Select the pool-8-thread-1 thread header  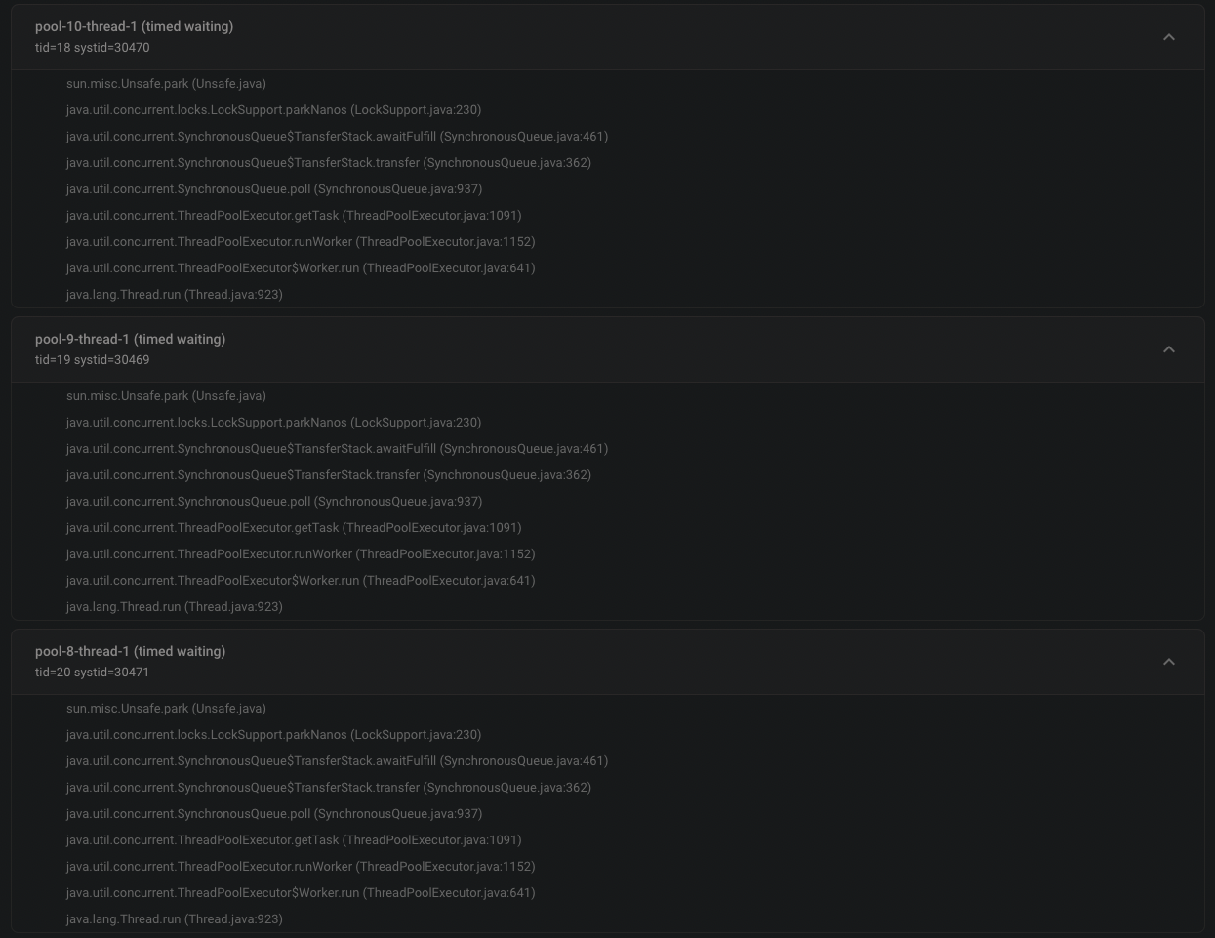130,651
